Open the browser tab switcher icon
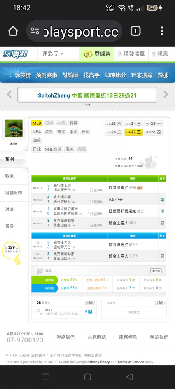Screen dimensions: 175x389 135,31
